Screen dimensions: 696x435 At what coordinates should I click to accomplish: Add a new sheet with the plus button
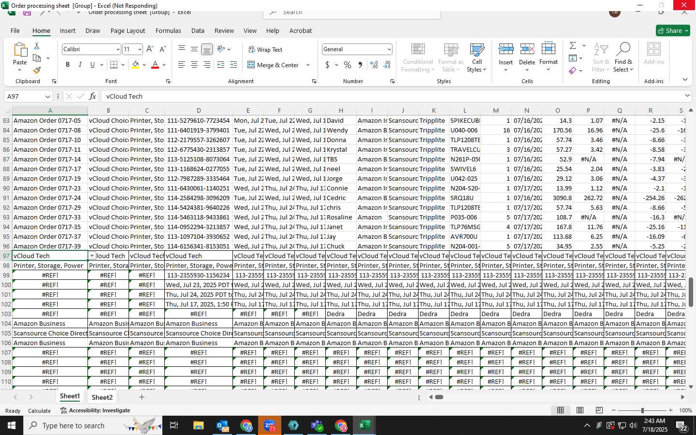tap(142, 397)
